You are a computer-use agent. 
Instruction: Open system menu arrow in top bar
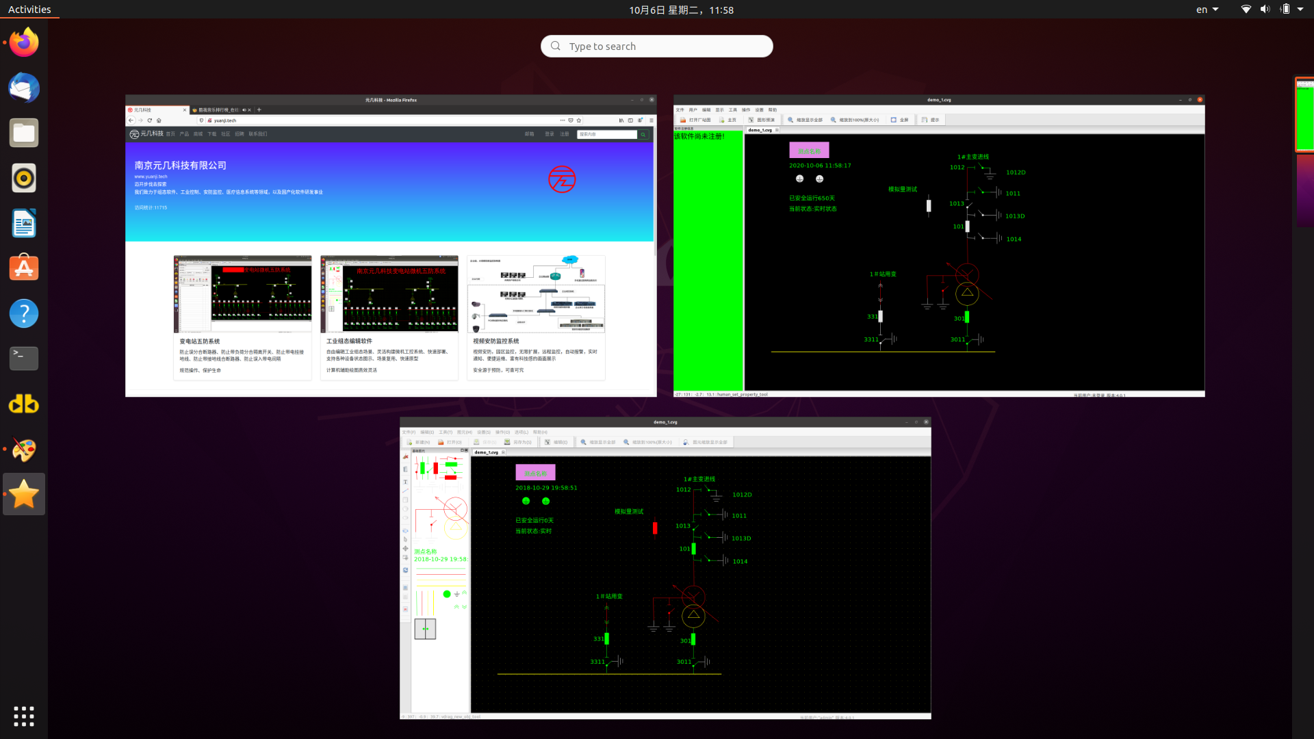click(1300, 10)
